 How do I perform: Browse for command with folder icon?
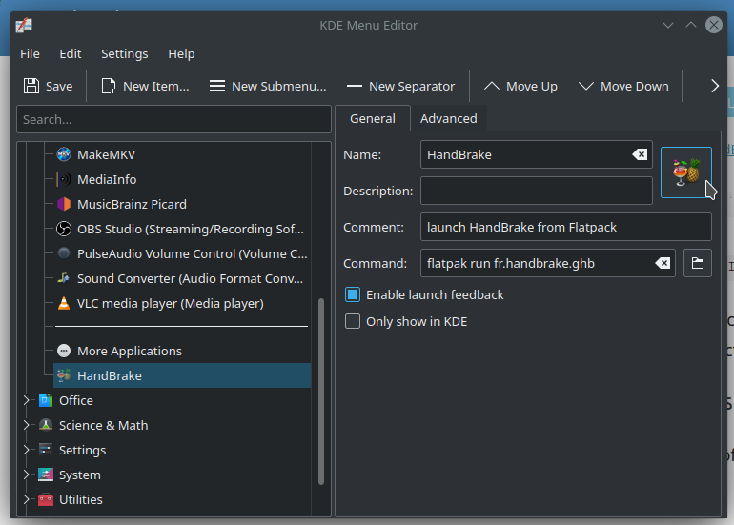tap(698, 263)
